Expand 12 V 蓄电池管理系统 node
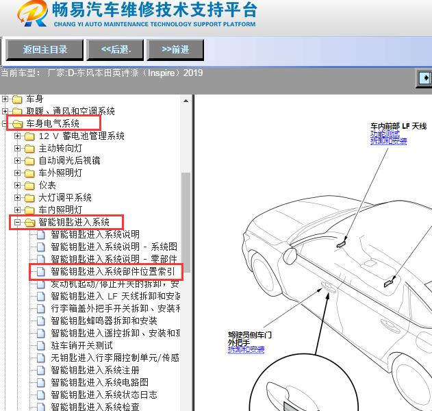 tap(17, 136)
